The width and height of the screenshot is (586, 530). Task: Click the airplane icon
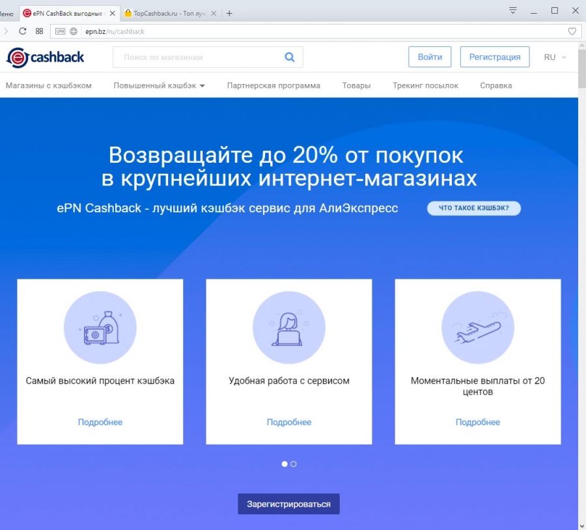[x=478, y=328]
